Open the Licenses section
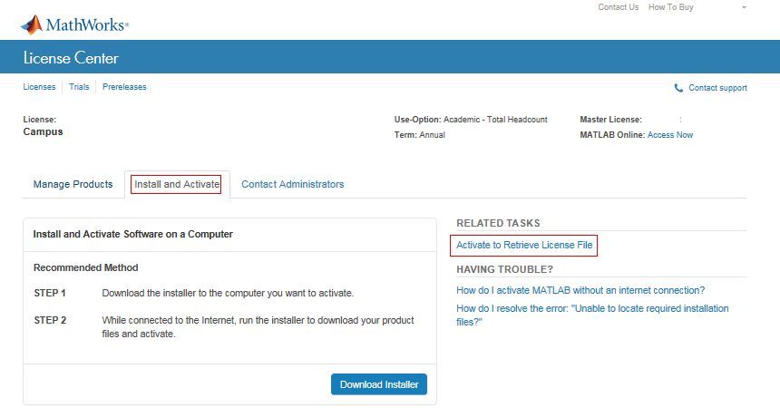The height and width of the screenshot is (417, 780). 39,87
